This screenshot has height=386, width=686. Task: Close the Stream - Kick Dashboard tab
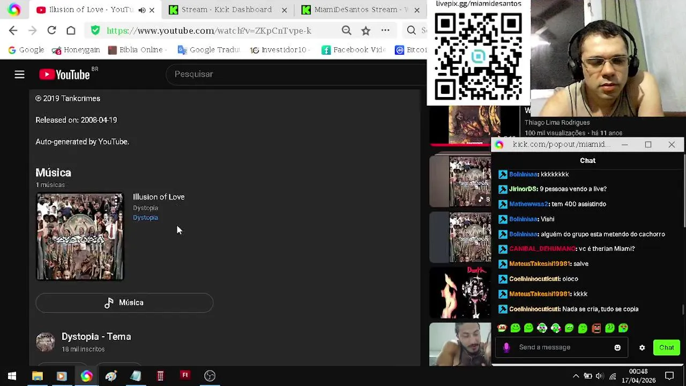pyautogui.click(x=285, y=10)
